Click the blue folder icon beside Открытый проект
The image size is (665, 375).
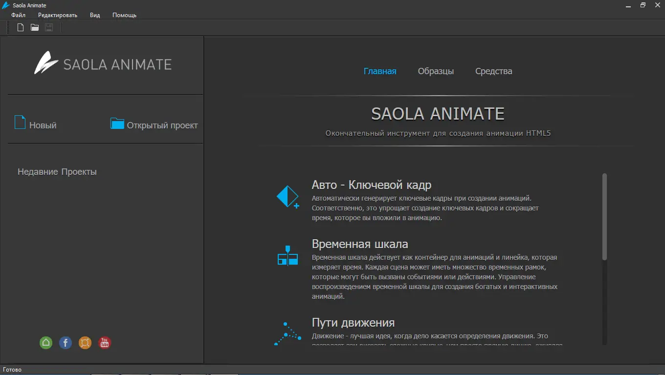[x=117, y=123]
